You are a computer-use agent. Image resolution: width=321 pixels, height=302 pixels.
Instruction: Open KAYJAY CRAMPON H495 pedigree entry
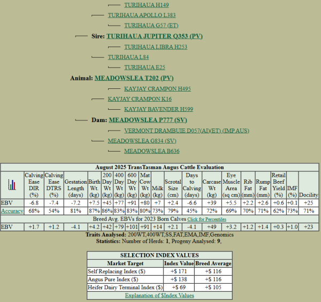coord(157,88)
